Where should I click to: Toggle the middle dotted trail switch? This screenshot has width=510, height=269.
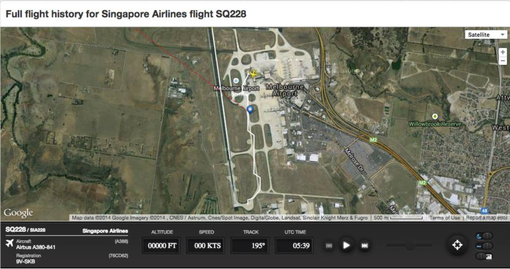tap(484, 246)
